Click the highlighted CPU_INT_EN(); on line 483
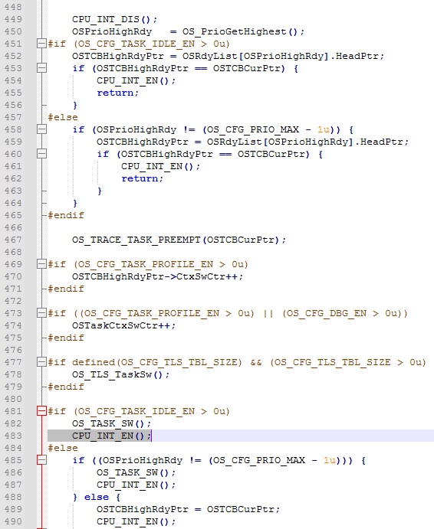The image size is (434, 529). coord(111,436)
